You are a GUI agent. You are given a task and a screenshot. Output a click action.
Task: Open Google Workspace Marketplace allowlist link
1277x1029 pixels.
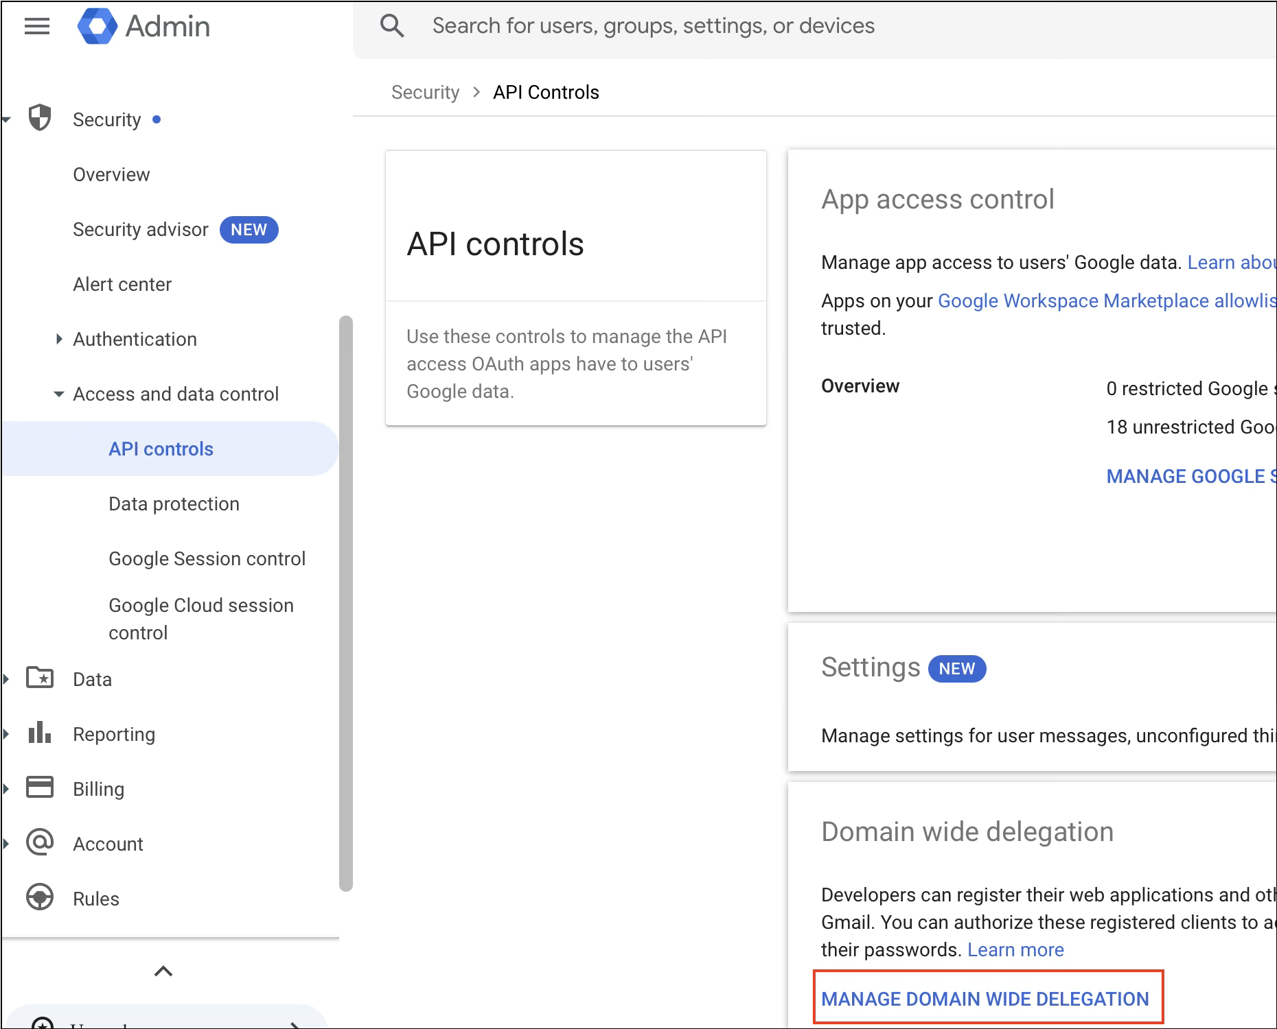tap(1107, 300)
